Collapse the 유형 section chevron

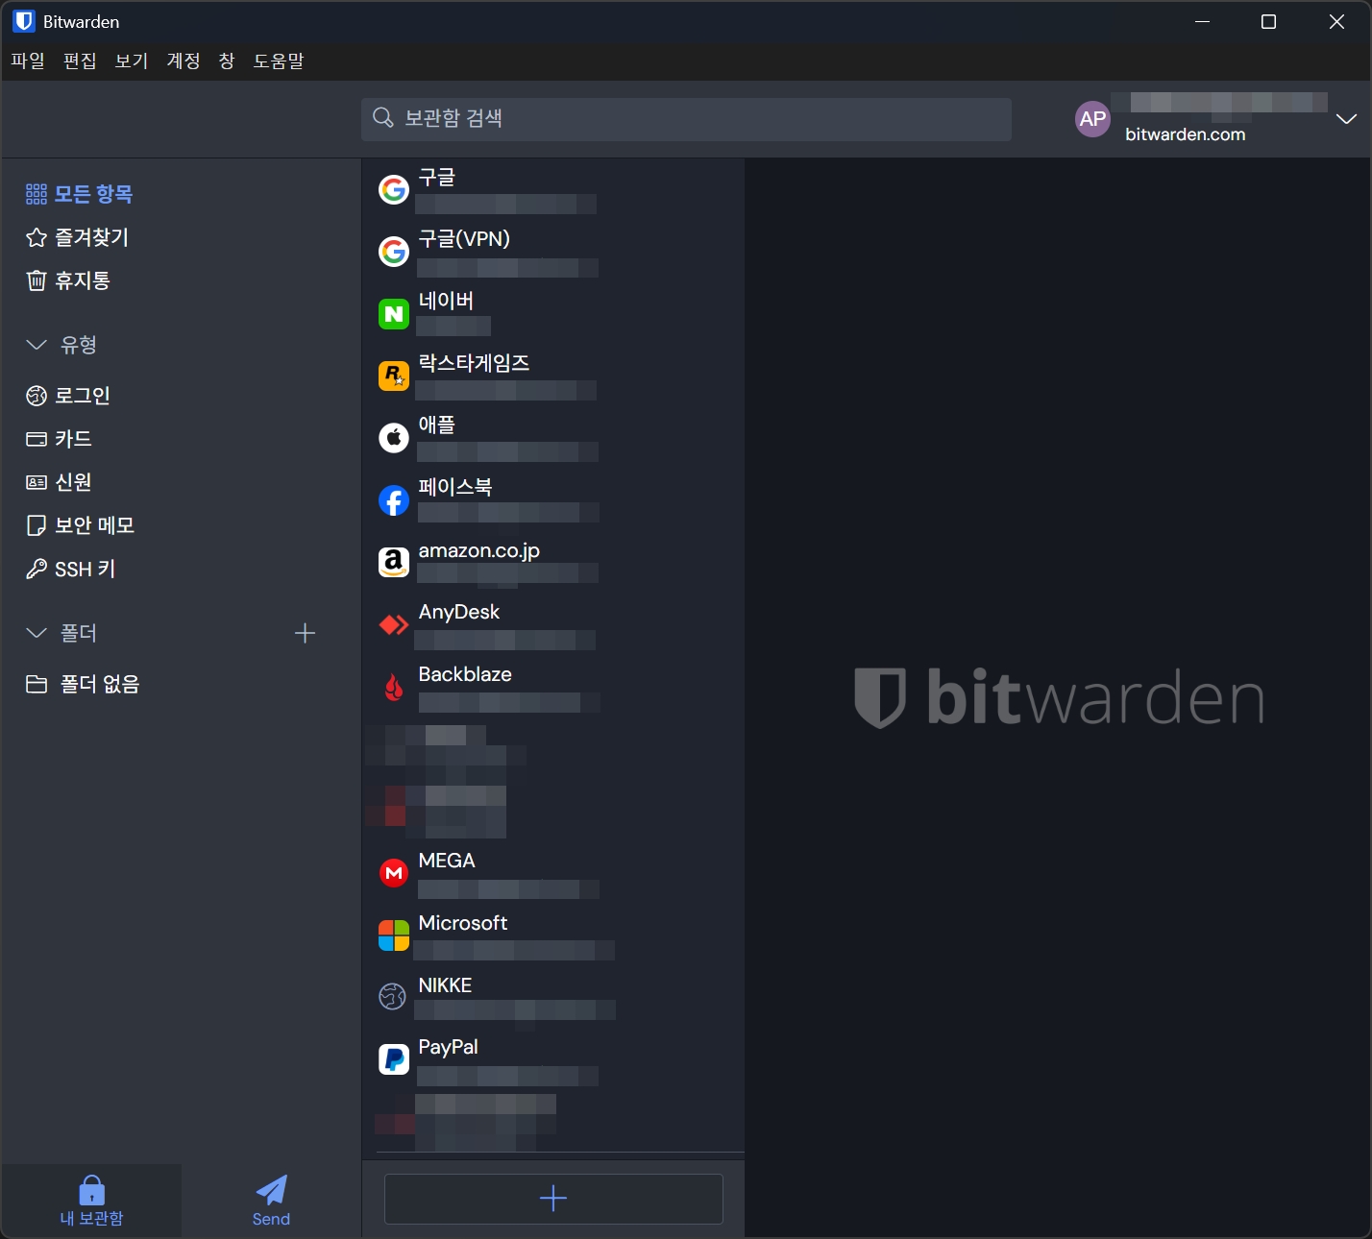(x=37, y=345)
